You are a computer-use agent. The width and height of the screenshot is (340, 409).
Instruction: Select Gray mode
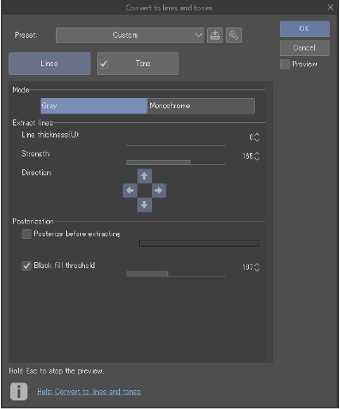coord(94,106)
